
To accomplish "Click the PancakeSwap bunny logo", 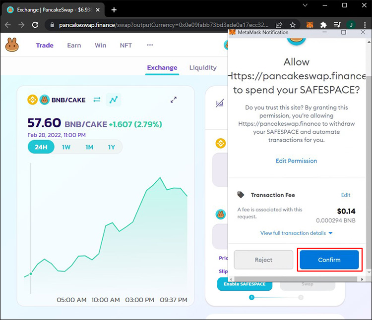I will click(12, 45).
